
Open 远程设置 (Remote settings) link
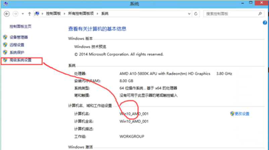(x=17, y=45)
